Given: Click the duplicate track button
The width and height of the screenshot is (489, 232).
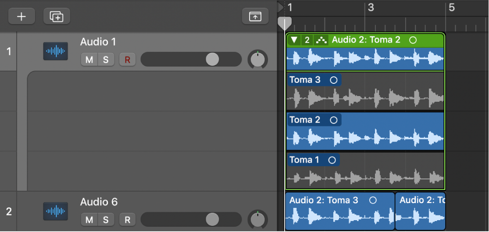Looking at the screenshot, I should (x=57, y=16).
